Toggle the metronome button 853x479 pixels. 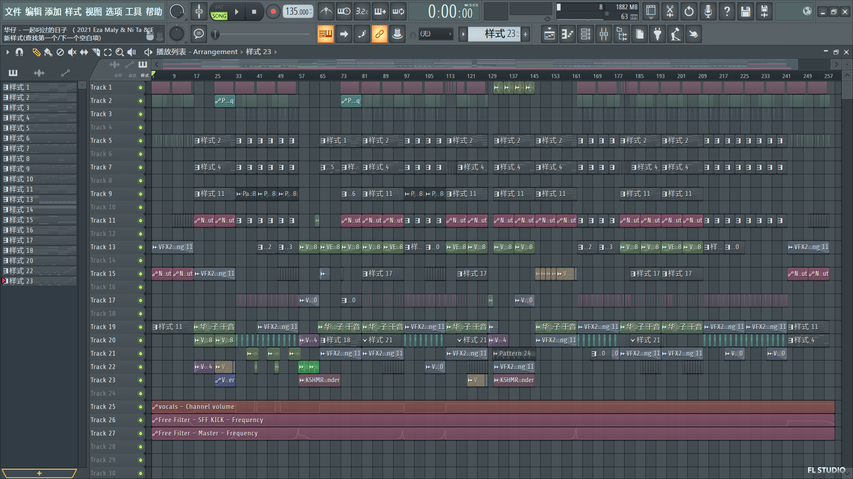[326, 12]
